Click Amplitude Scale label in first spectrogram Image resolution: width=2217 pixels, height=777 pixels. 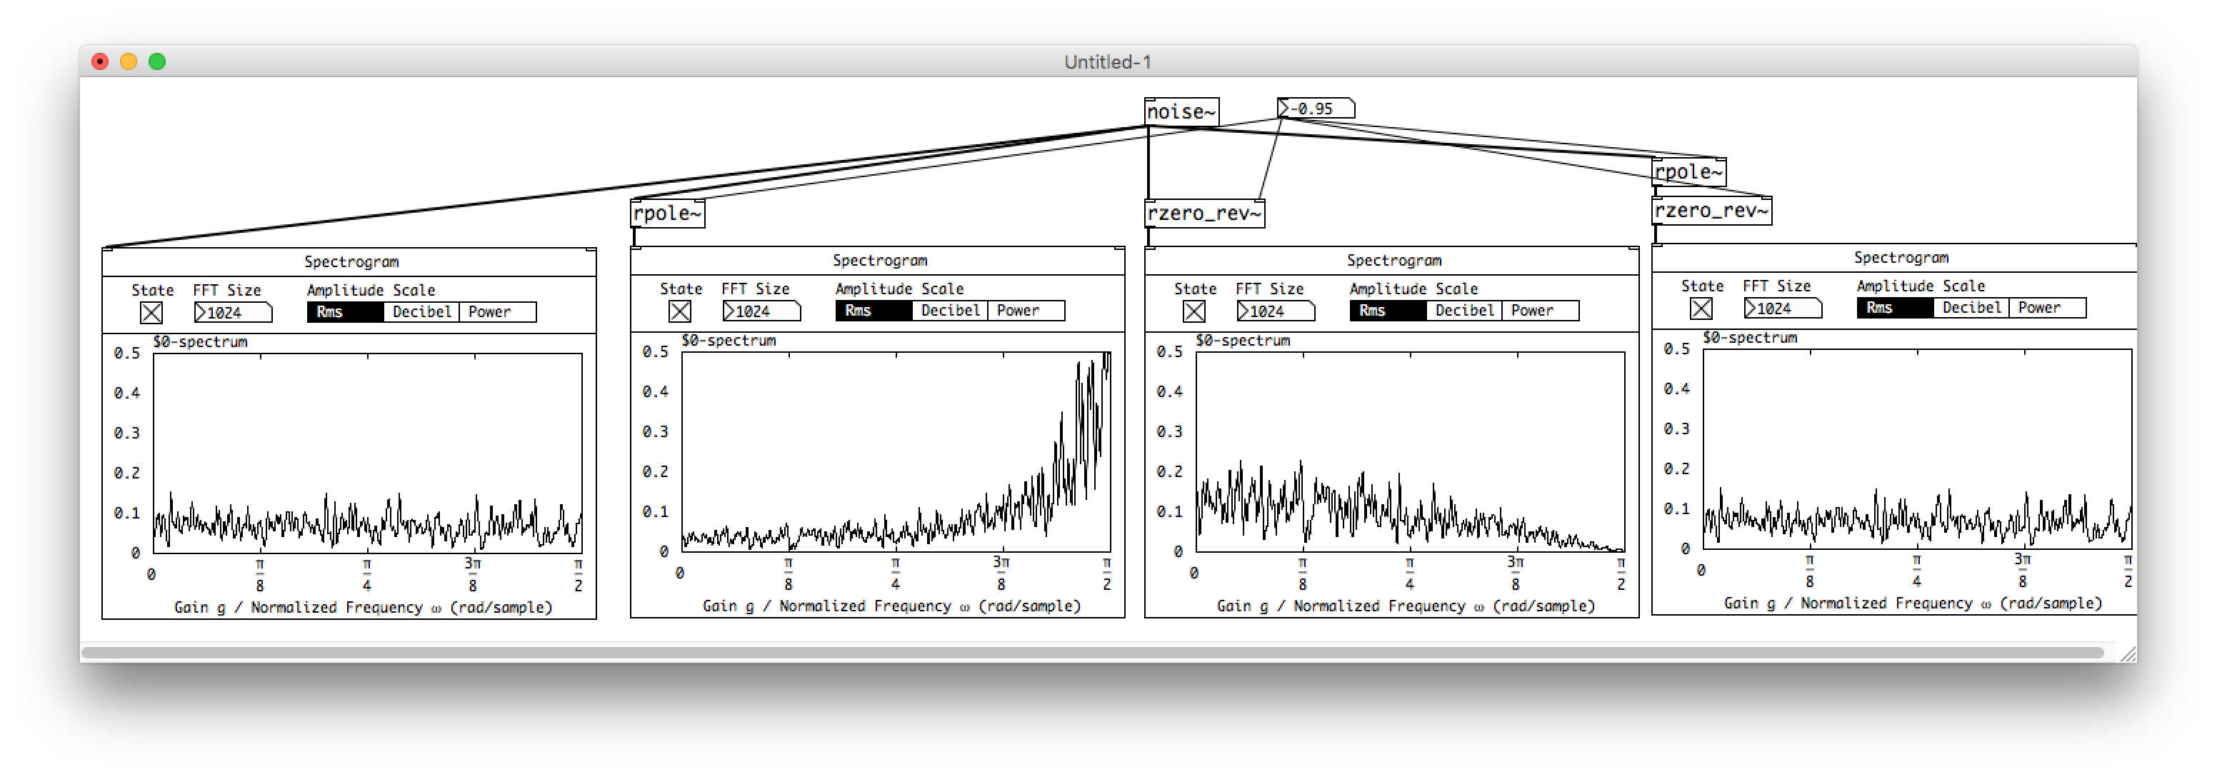(371, 290)
